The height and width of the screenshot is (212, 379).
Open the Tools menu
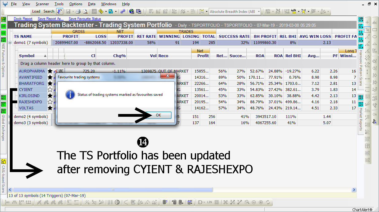tap(59, 4)
